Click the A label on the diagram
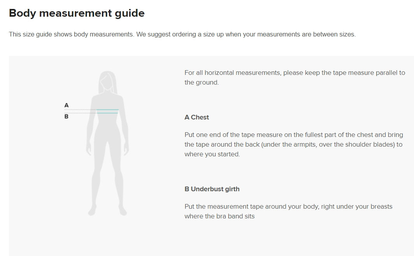Viewport: 414px width, 256px height. click(67, 105)
